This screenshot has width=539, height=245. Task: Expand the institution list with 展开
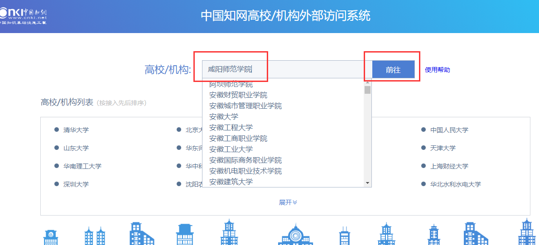[288, 202]
